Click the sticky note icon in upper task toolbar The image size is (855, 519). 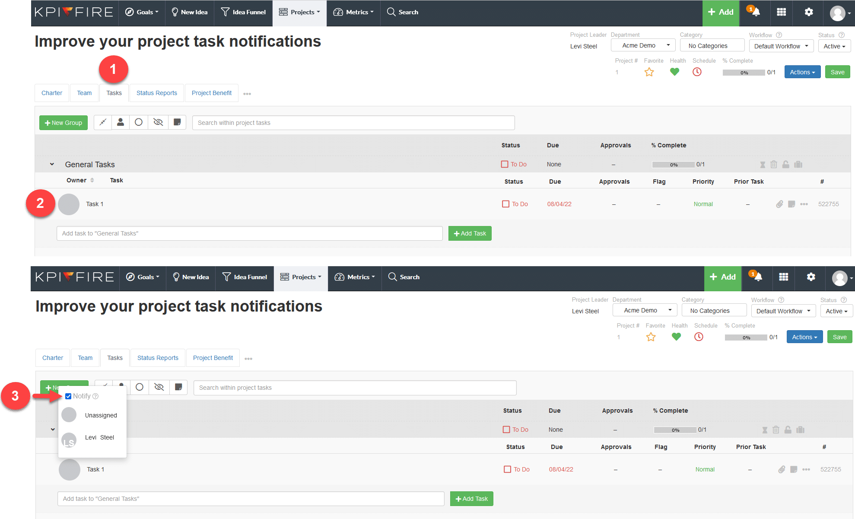click(x=177, y=122)
